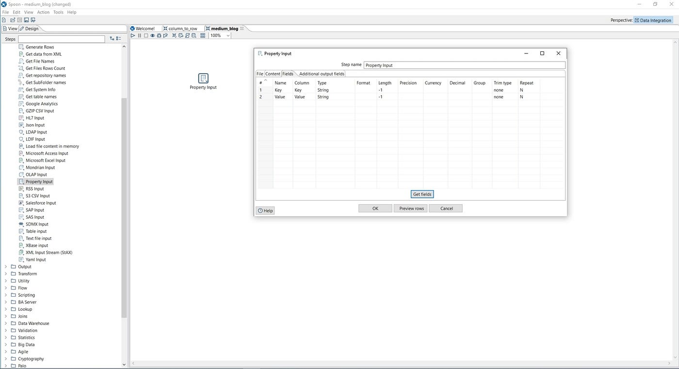This screenshot has height=369, width=679.
Task: Stop the transformation with the stop icon
Action: pyautogui.click(x=146, y=35)
